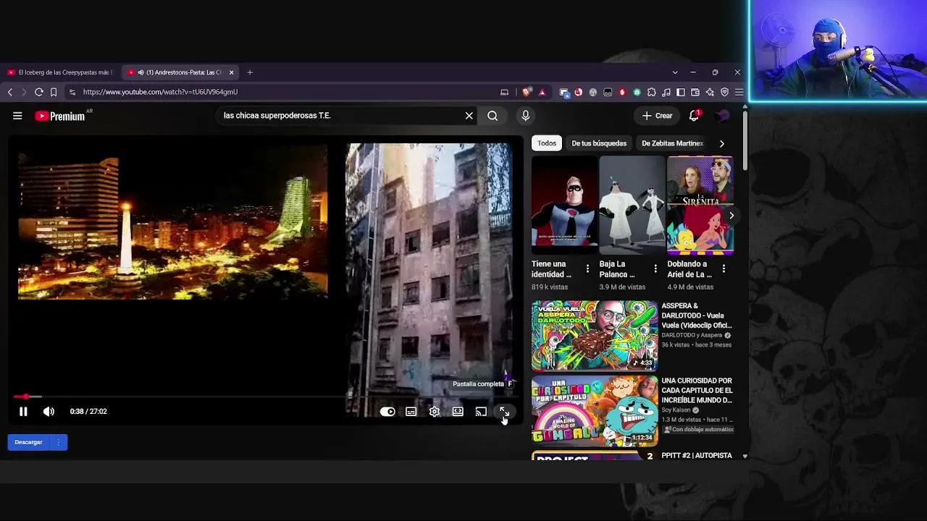Screen dimensions: 927x521
Task: Open the Brave main menu
Action: pos(739,92)
